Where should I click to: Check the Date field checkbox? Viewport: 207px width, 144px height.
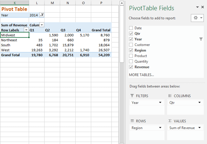(x=131, y=28)
